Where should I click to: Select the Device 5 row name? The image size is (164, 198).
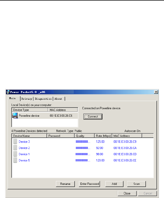click(x=24, y=160)
